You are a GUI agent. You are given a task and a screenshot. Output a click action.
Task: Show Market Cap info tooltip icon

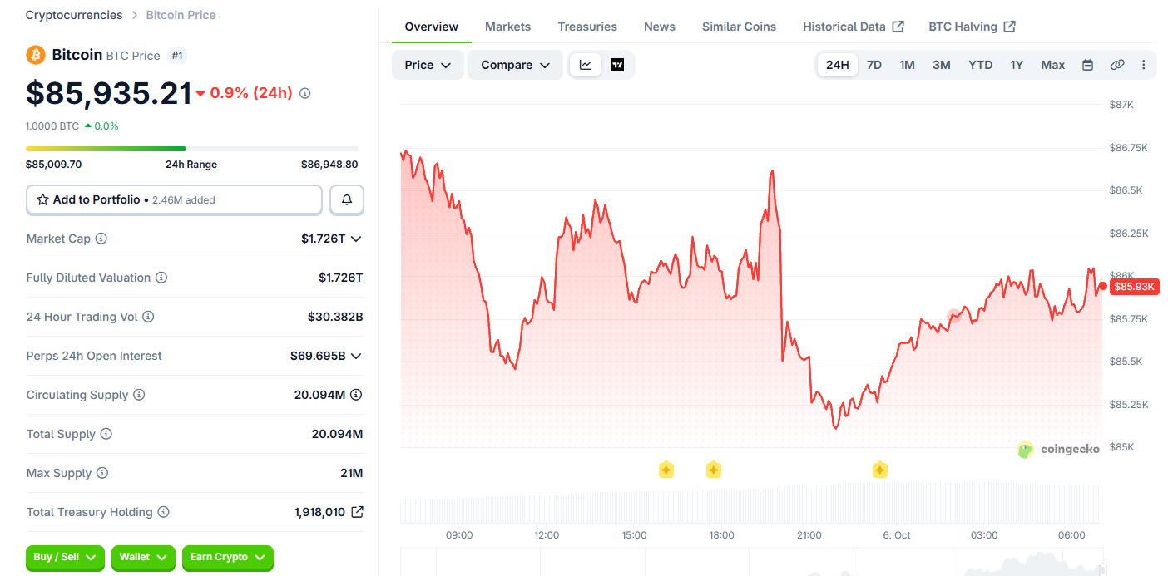point(101,239)
